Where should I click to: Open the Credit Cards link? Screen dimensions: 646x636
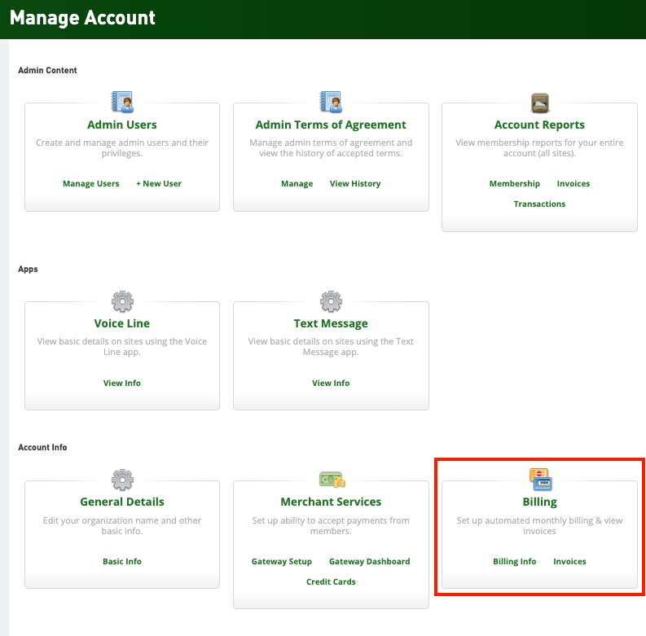331,581
